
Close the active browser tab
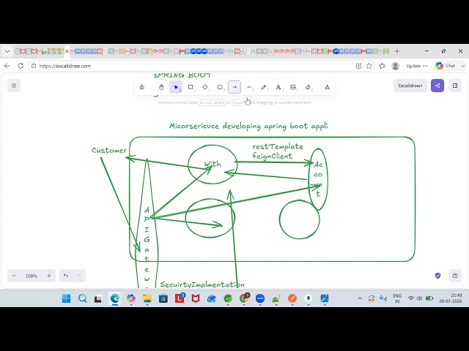[x=67, y=51]
